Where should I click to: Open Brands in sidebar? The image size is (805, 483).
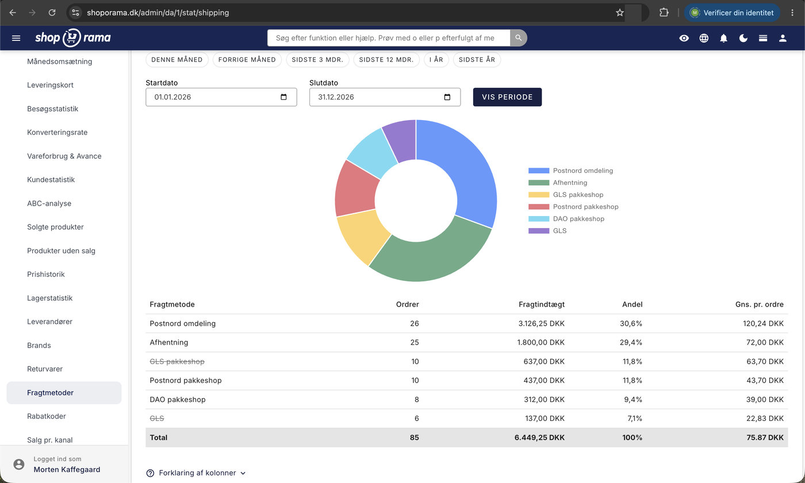point(39,346)
